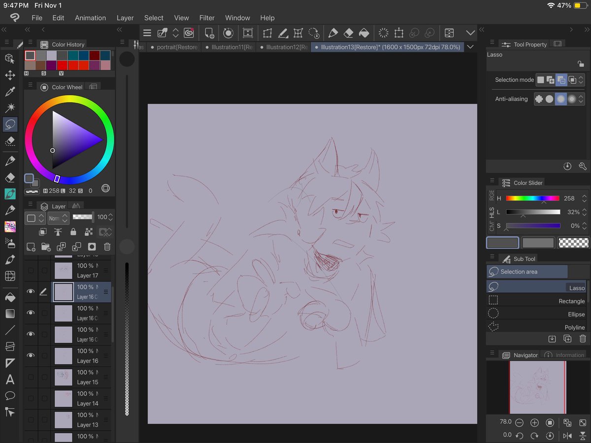Screen dimensions: 591x443
Task: Set selection mode to New selection
Action: pyautogui.click(x=541, y=80)
